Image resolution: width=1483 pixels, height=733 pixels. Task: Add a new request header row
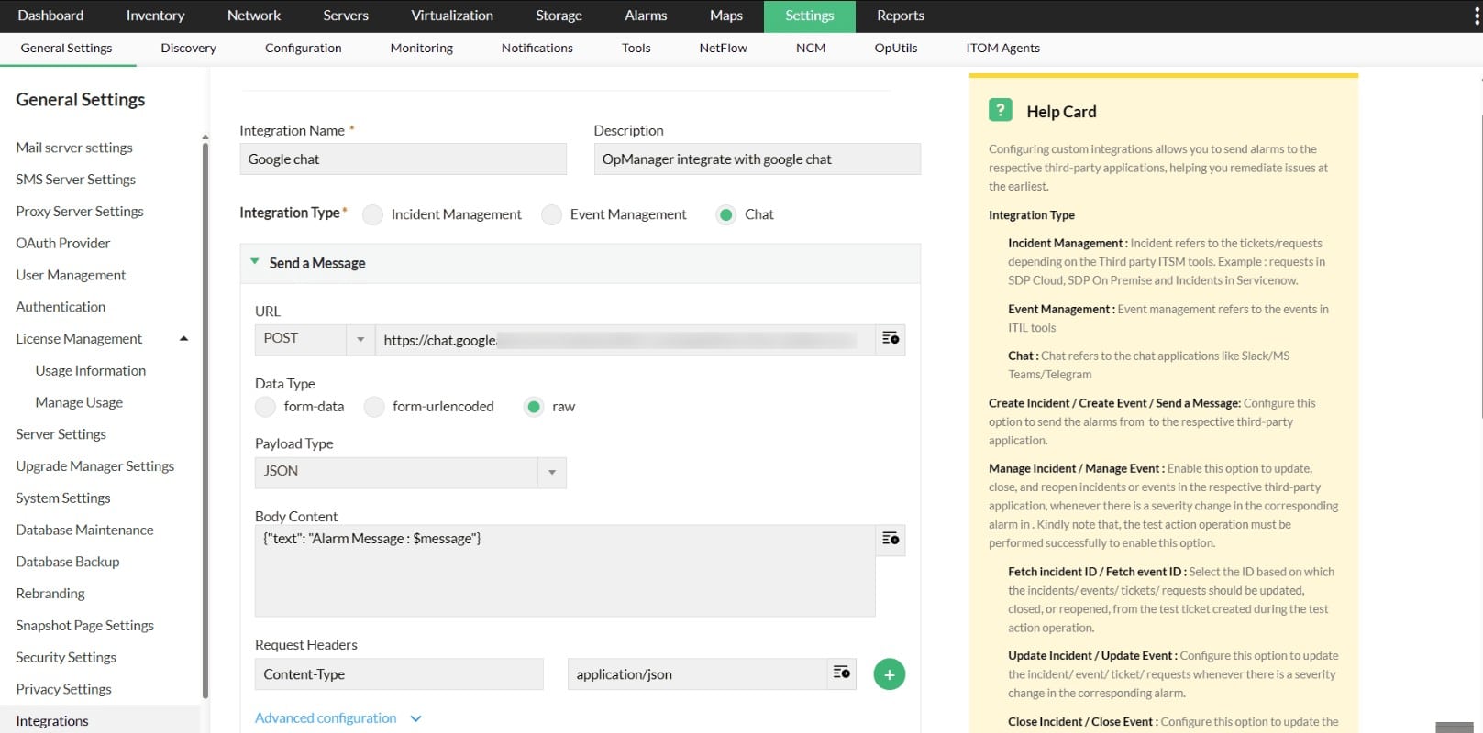click(889, 674)
